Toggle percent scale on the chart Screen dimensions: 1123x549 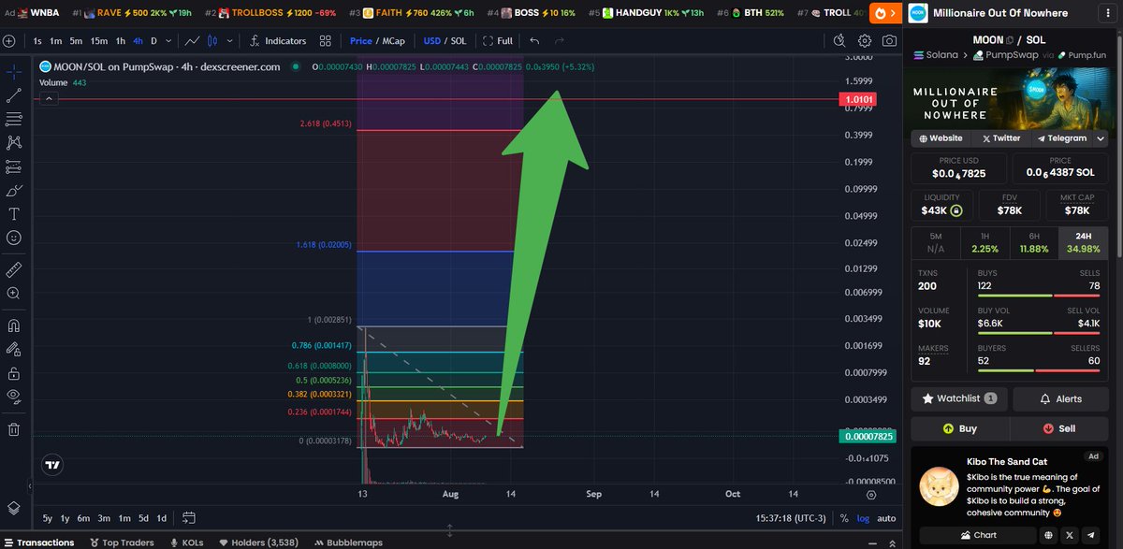coord(844,518)
